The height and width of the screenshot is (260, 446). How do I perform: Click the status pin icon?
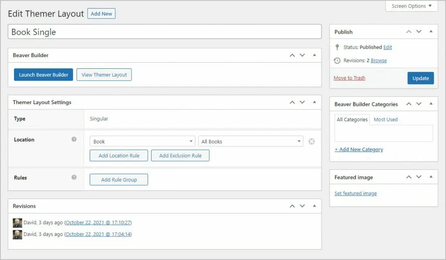pos(337,47)
